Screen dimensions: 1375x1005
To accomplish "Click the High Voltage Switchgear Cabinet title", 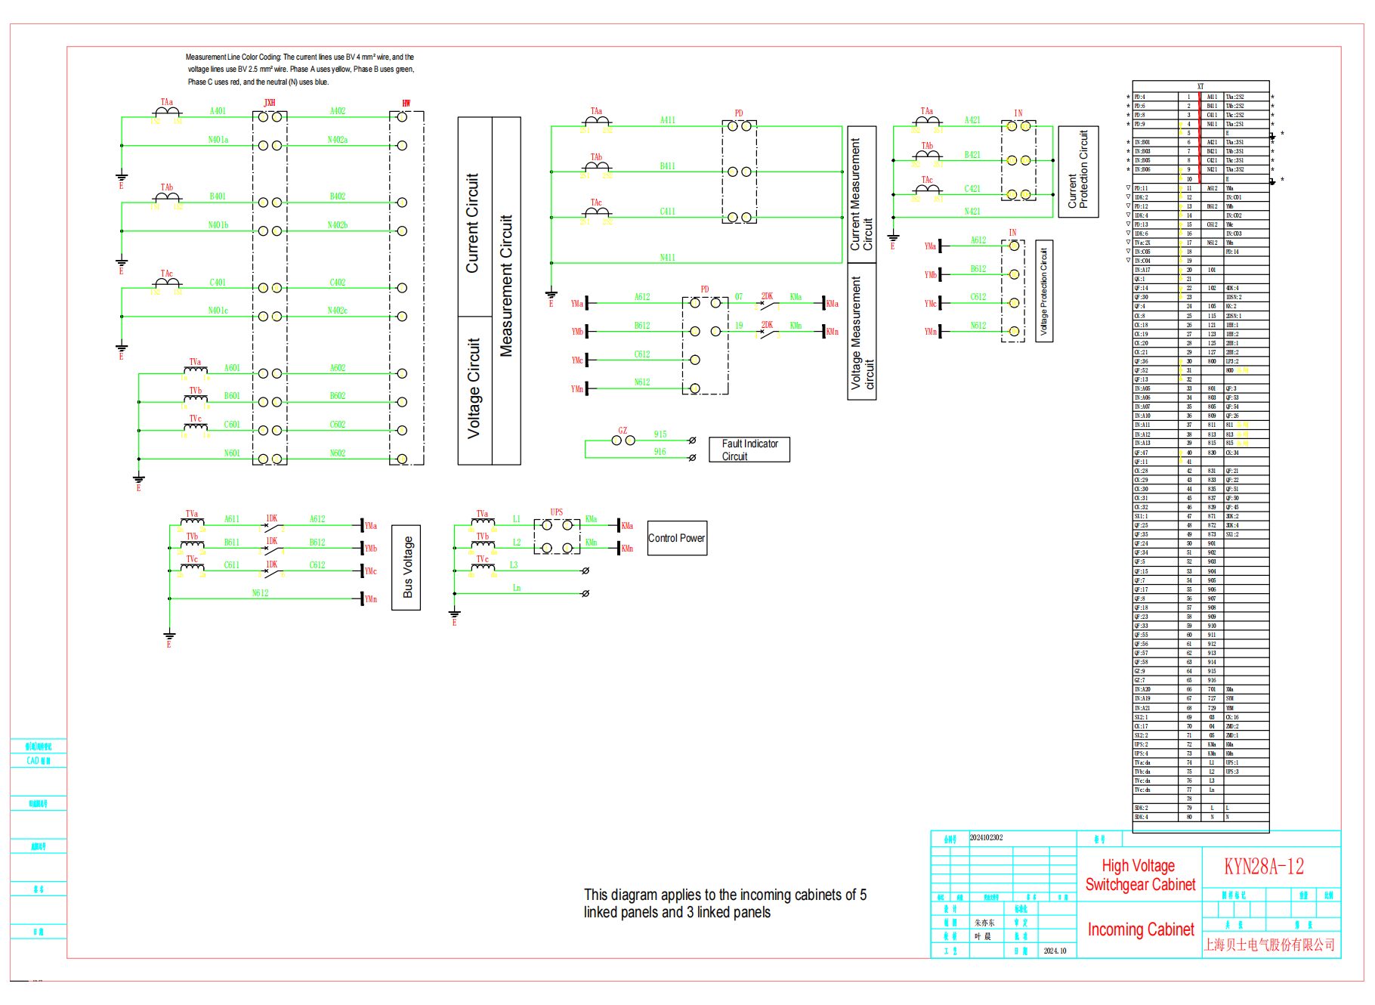I will [1139, 875].
